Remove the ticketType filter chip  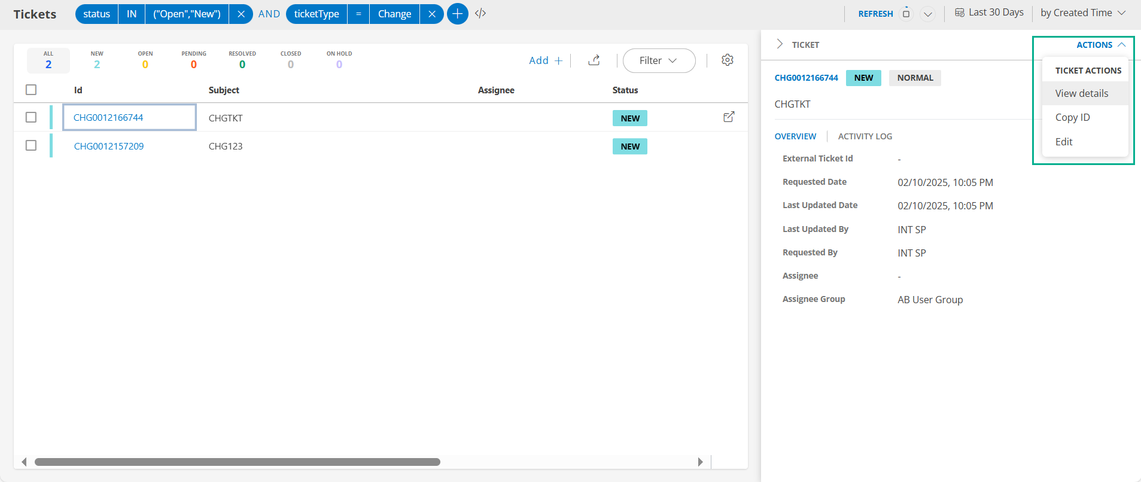pos(432,14)
